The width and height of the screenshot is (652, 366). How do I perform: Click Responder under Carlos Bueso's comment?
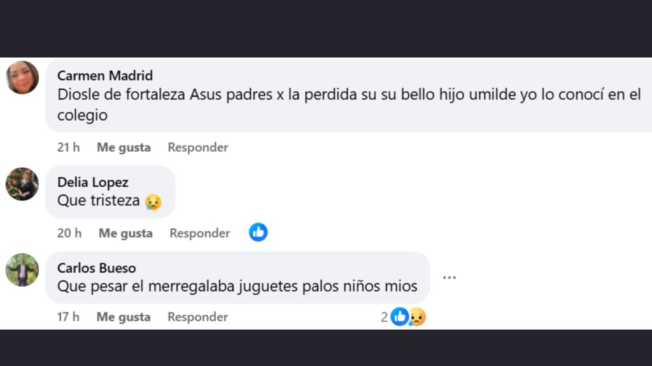click(197, 316)
